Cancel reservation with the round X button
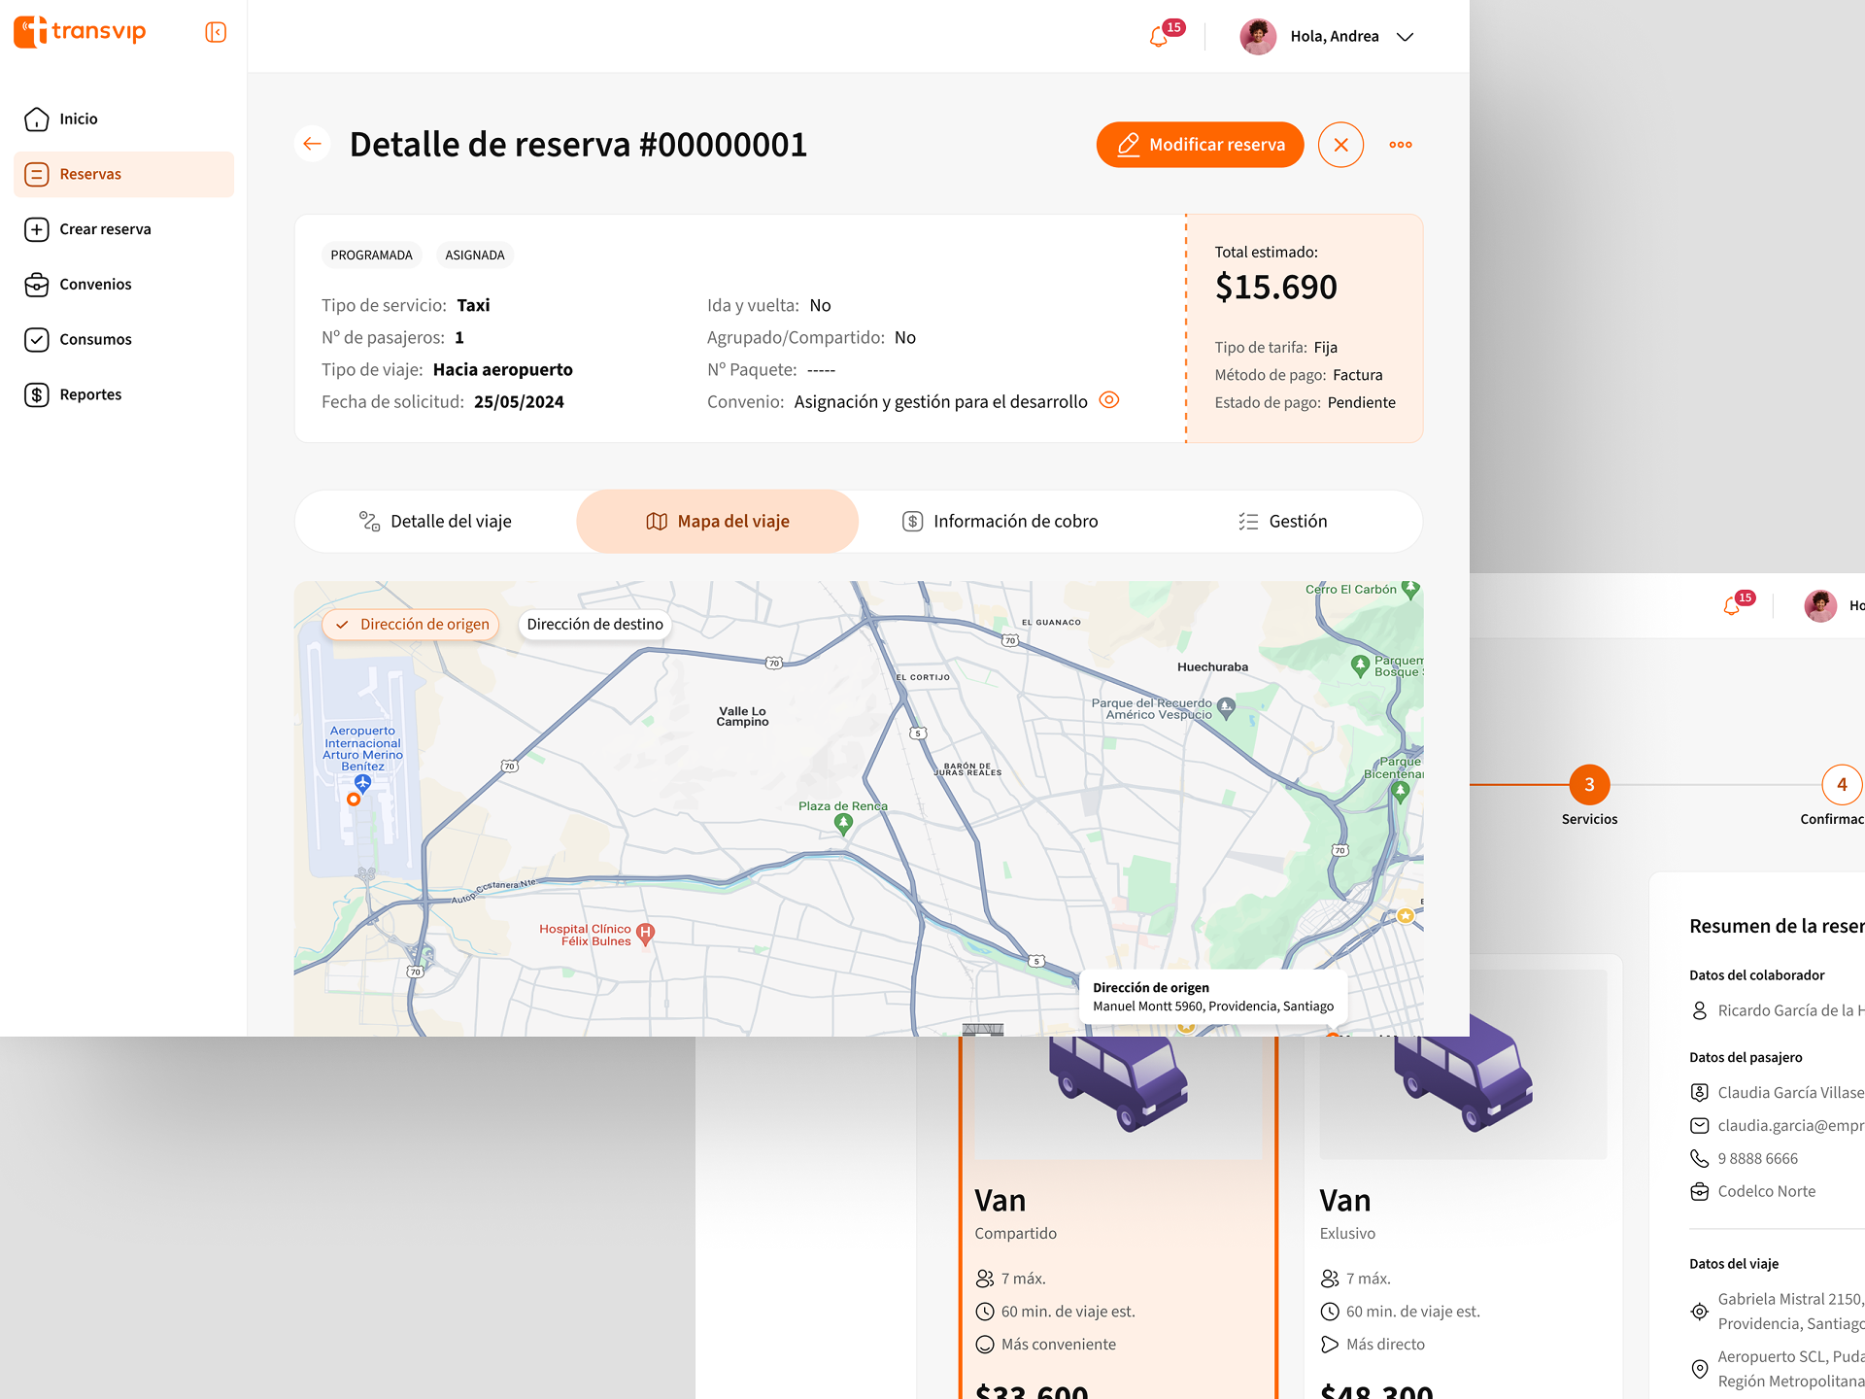 [x=1340, y=145]
